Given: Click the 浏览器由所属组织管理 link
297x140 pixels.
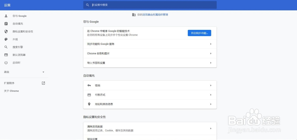Looking at the screenshot, I should coord(155,14).
